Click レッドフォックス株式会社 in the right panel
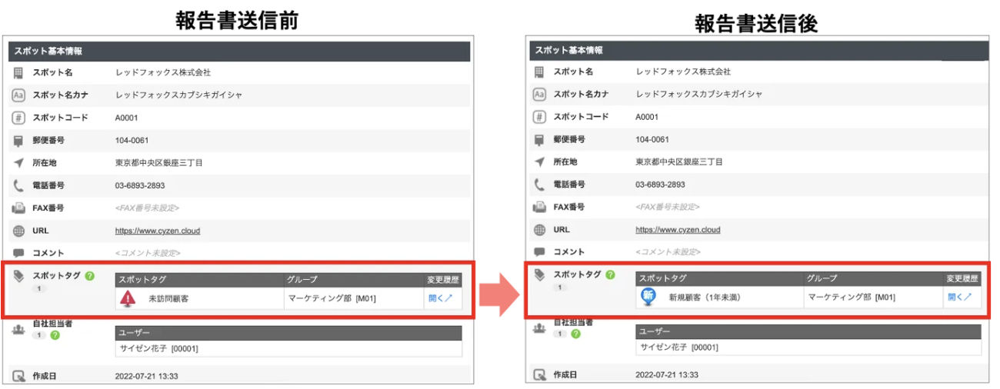This screenshot has height=389, width=1000. (x=683, y=71)
